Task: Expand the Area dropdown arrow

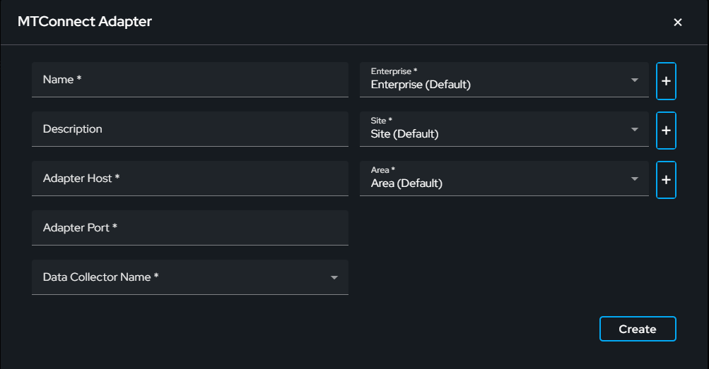Action: [x=635, y=179]
